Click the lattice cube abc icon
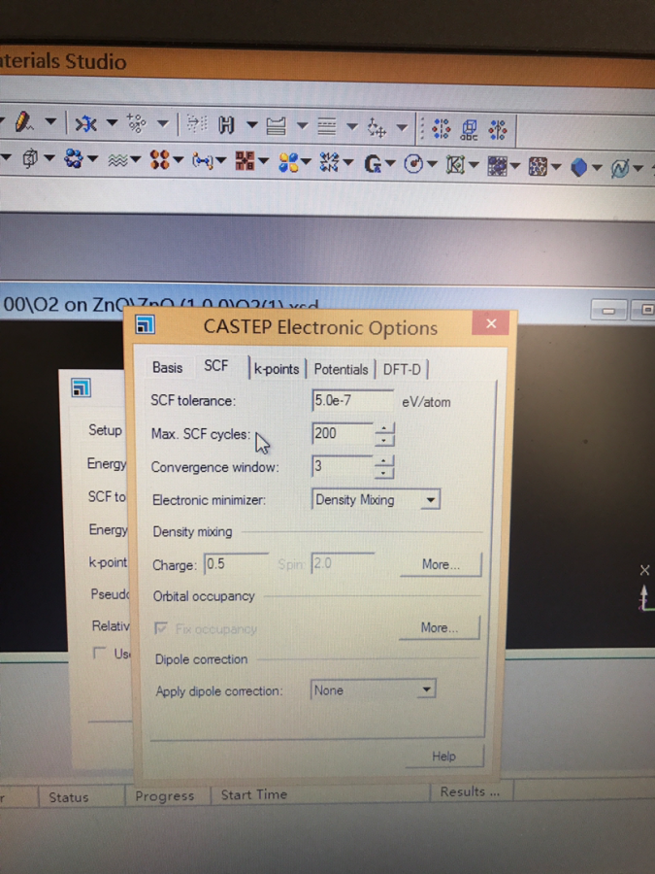This screenshot has width=655, height=874. point(469,129)
